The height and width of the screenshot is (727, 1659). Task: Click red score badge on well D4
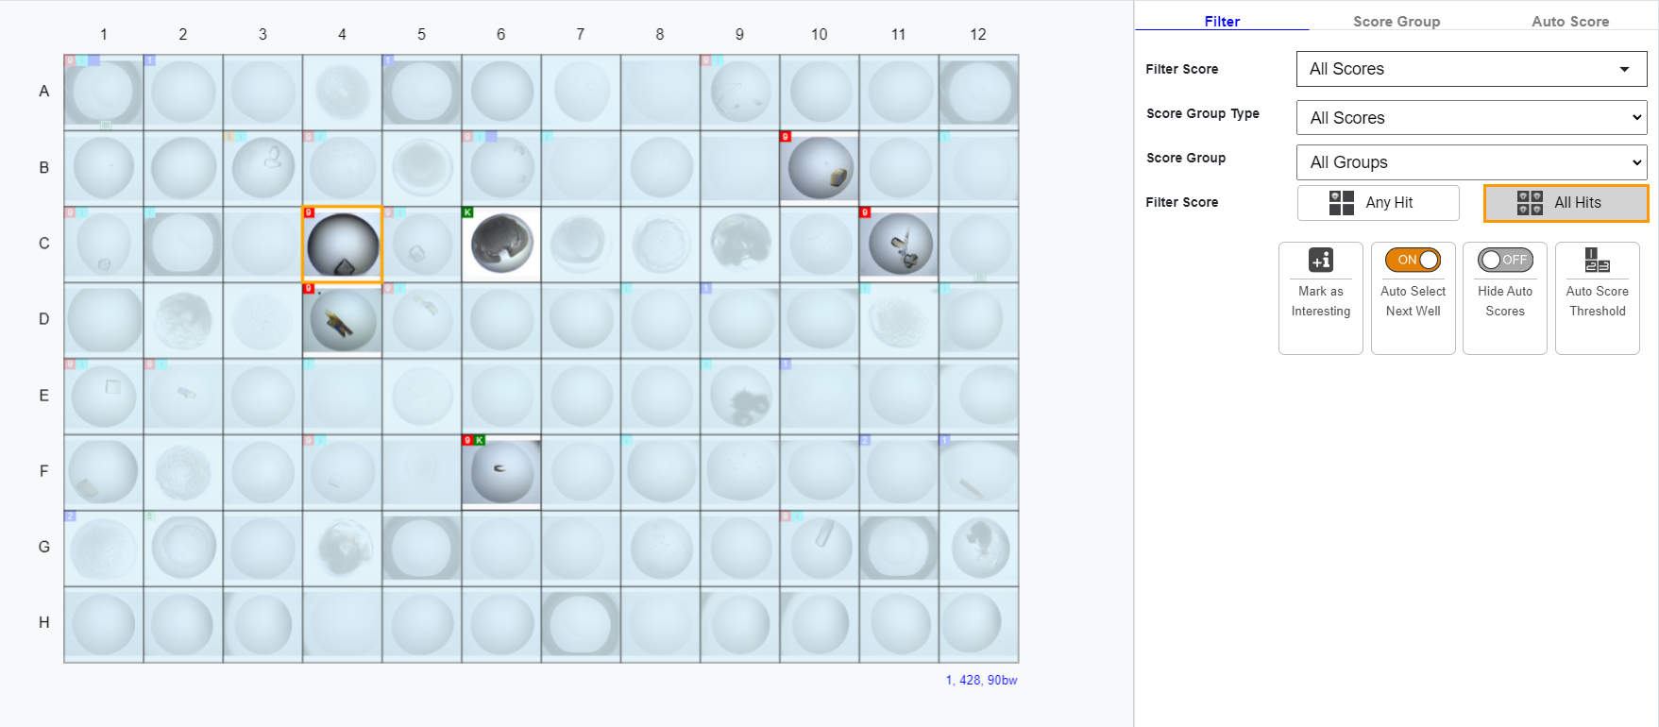pyautogui.click(x=309, y=288)
